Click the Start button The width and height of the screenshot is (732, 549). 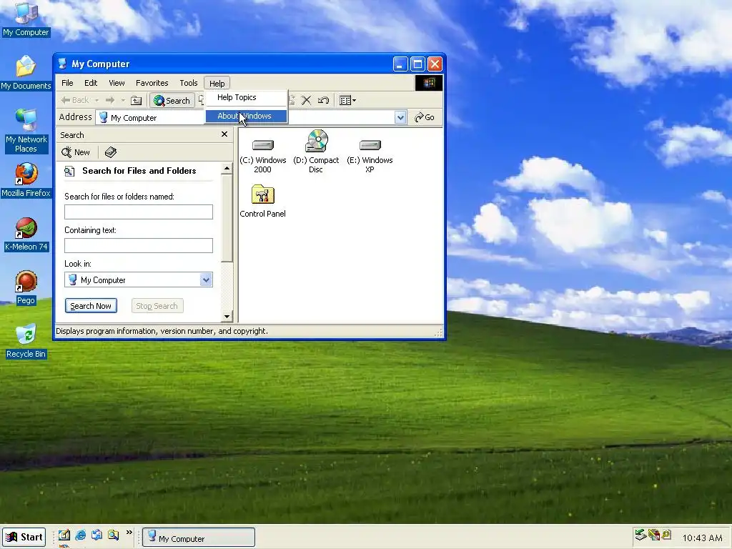(24, 538)
